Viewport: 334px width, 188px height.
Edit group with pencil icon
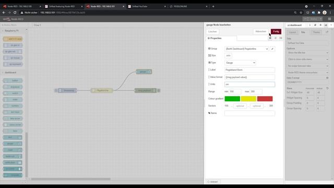pos(272,49)
